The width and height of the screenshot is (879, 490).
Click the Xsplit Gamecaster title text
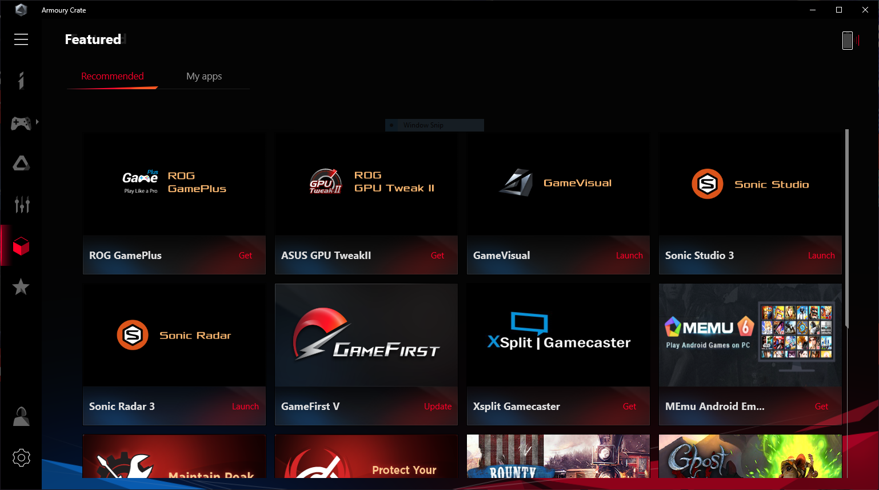click(517, 407)
